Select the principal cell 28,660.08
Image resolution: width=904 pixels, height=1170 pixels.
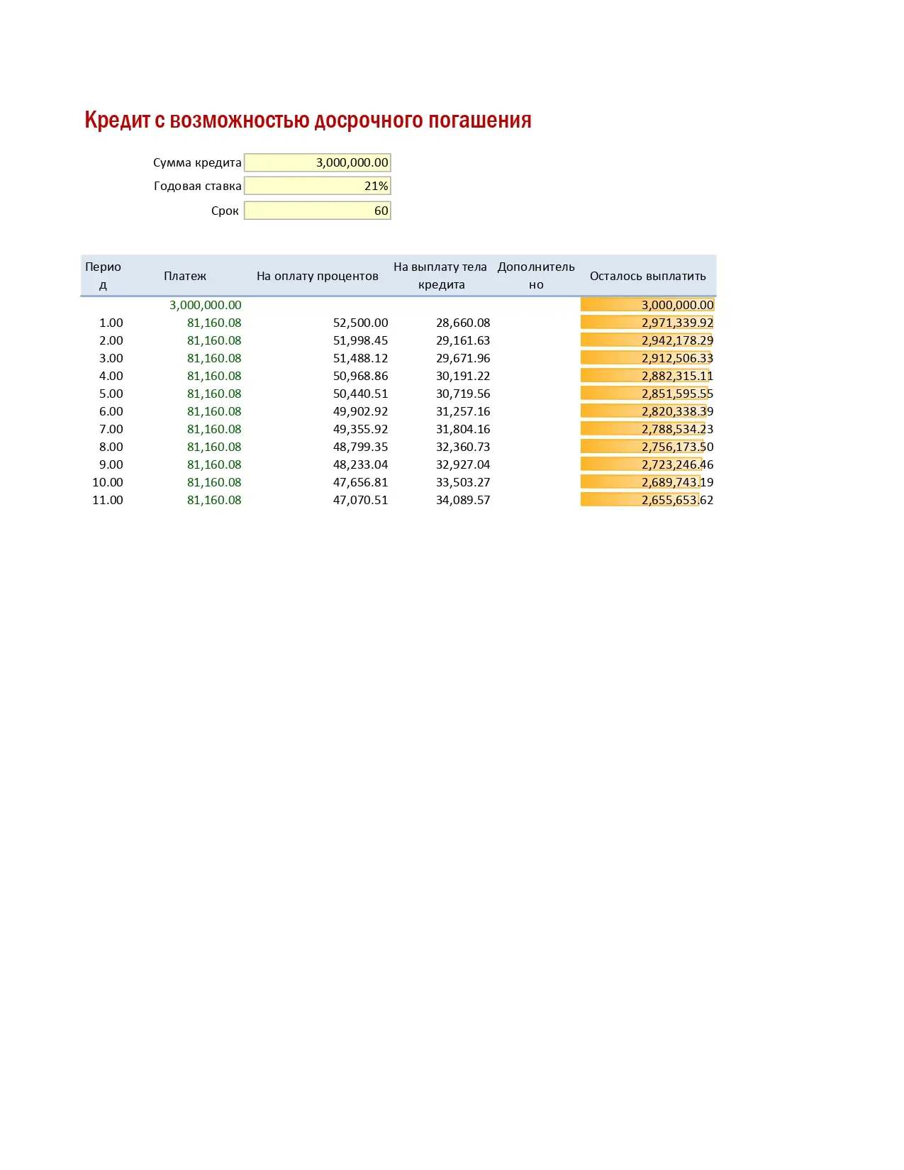click(x=463, y=323)
